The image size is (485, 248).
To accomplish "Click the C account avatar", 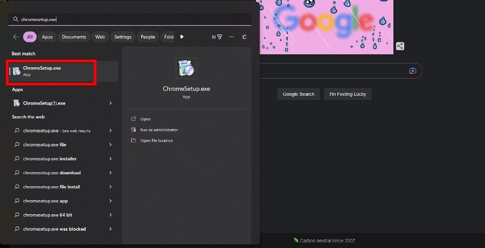I will pos(244,37).
